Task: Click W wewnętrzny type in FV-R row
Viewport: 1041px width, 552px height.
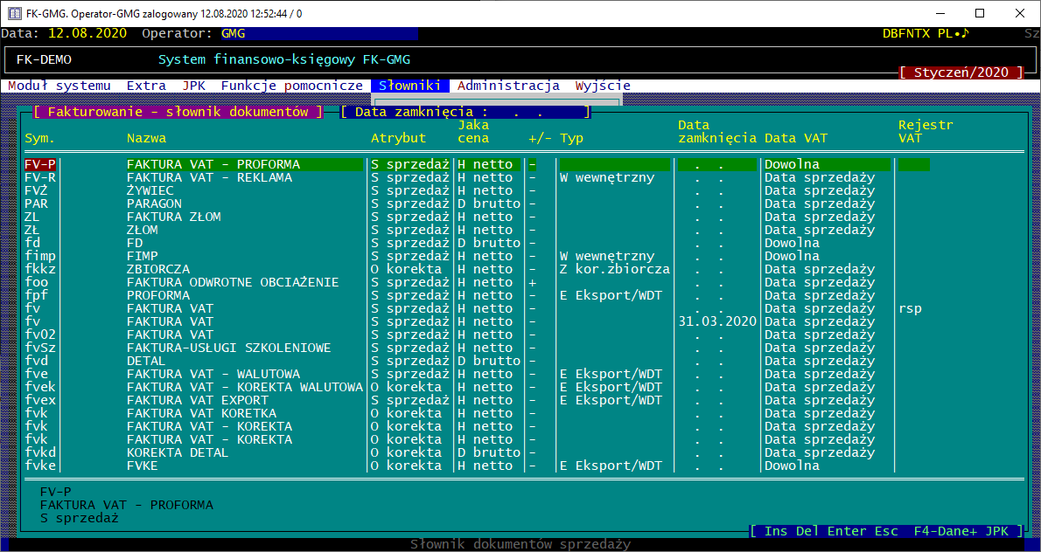Action: (607, 177)
